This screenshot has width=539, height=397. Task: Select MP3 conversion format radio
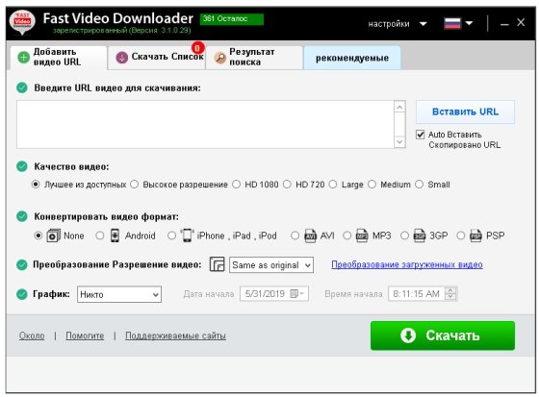coord(347,236)
